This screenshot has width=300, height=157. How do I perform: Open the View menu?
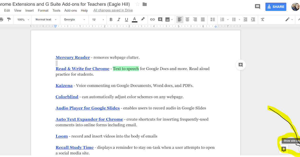[18, 10]
